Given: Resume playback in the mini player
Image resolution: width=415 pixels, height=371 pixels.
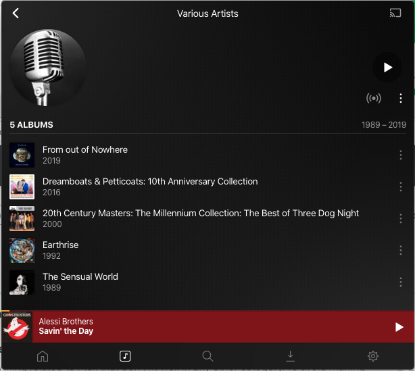Looking at the screenshot, I should tap(399, 327).
